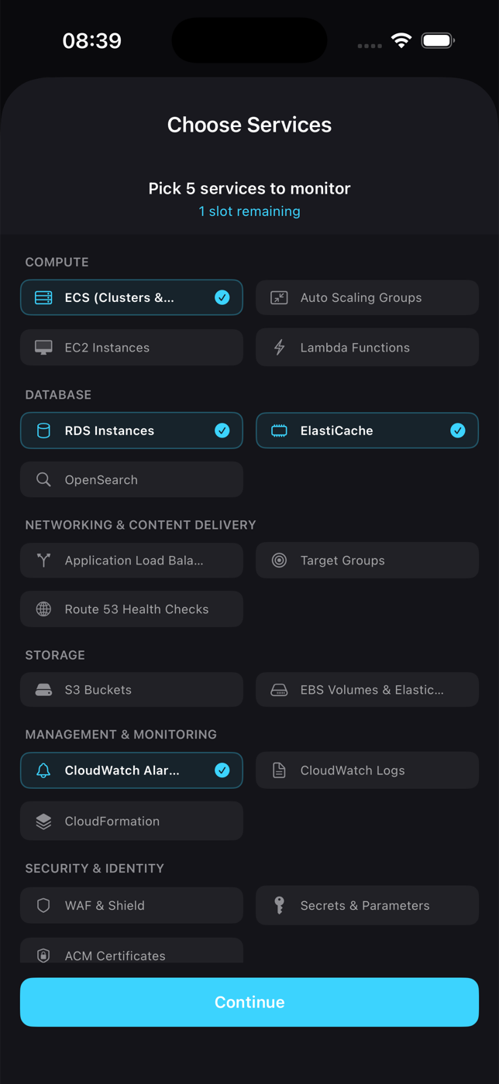Tap the Auto Scaling Groups resize icon
This screenshot has height=1084, width=499.
279,297
